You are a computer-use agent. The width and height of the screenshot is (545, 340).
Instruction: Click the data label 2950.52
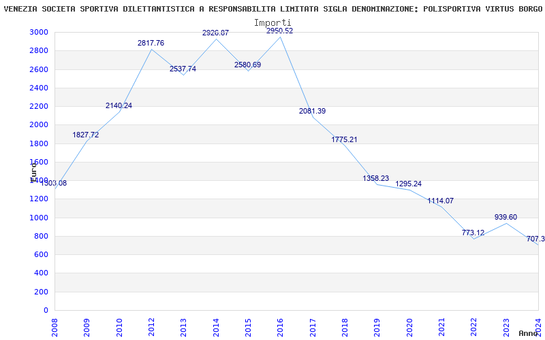pos(280,31)
